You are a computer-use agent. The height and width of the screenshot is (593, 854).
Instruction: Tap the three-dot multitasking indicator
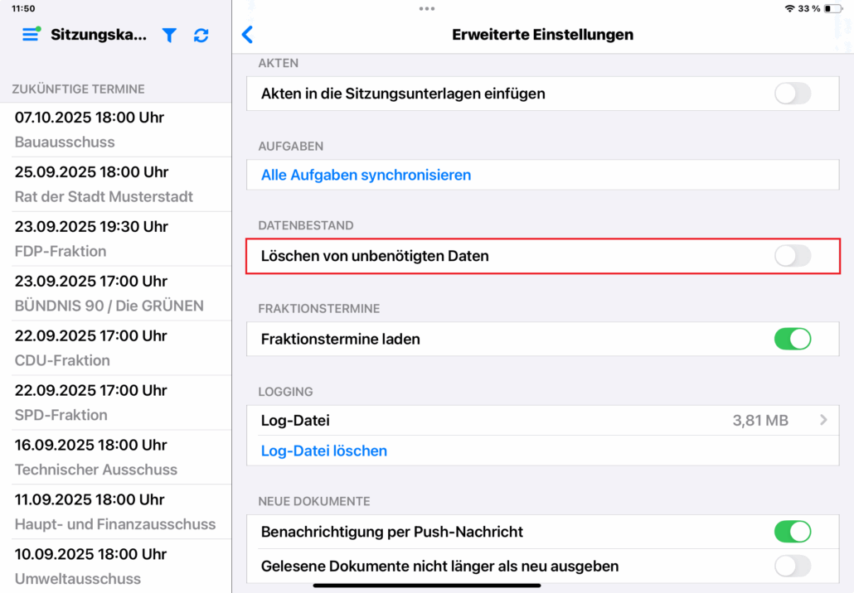coord(427,8)
